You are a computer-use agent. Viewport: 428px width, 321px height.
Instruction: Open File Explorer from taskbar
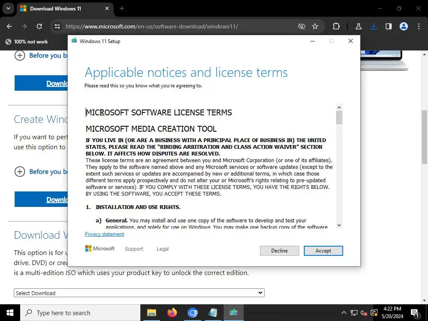click(x=151, y=313)
